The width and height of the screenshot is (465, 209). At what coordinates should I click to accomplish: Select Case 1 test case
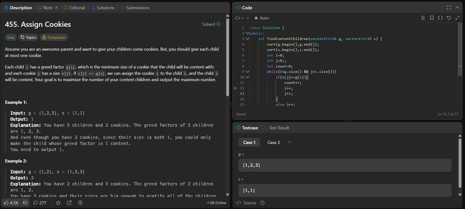click(x=249, y=142)
